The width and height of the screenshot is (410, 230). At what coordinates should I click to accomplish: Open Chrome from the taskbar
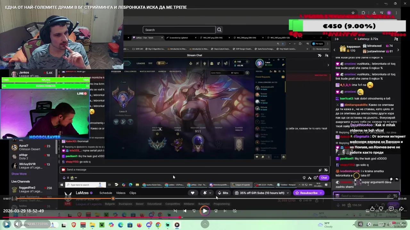158,225
